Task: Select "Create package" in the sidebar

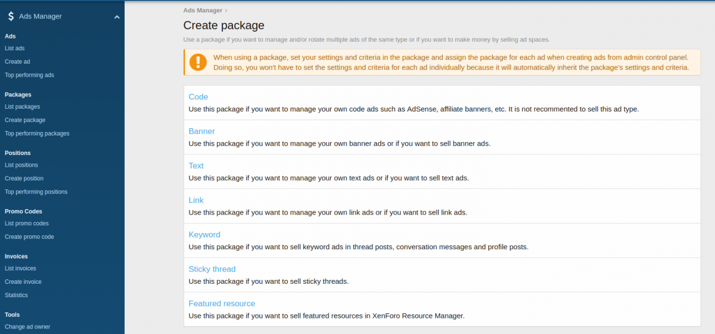Action: point(25,120)
